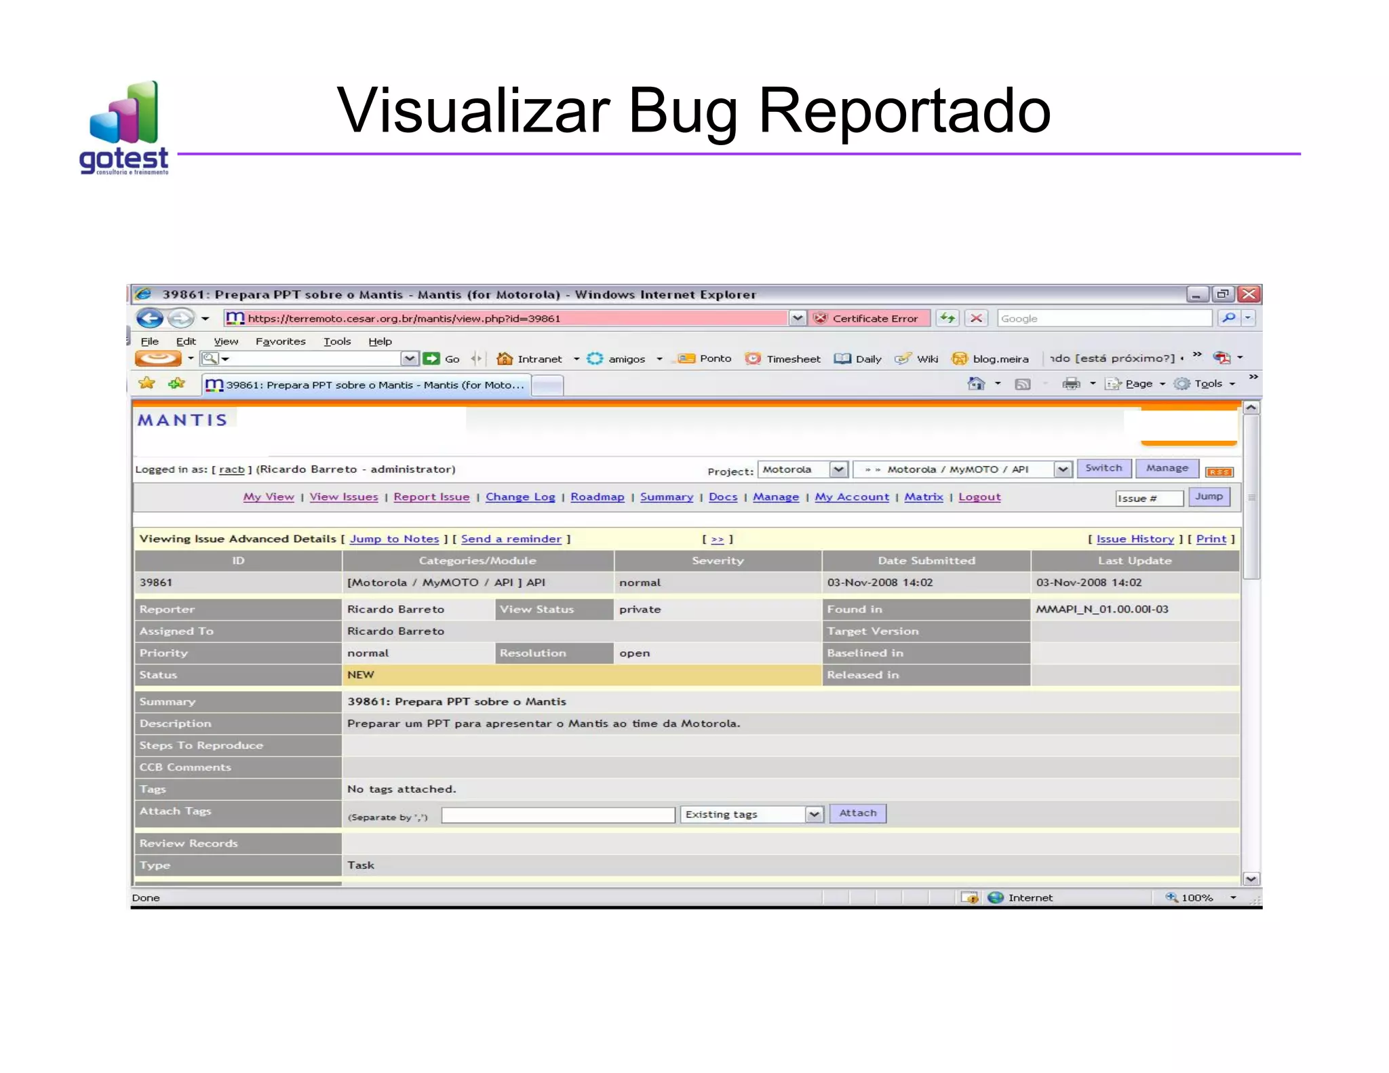This screenshot has width=1389, height=1073.
Task: Open the Existing tags dropdown
Action: 752,814
